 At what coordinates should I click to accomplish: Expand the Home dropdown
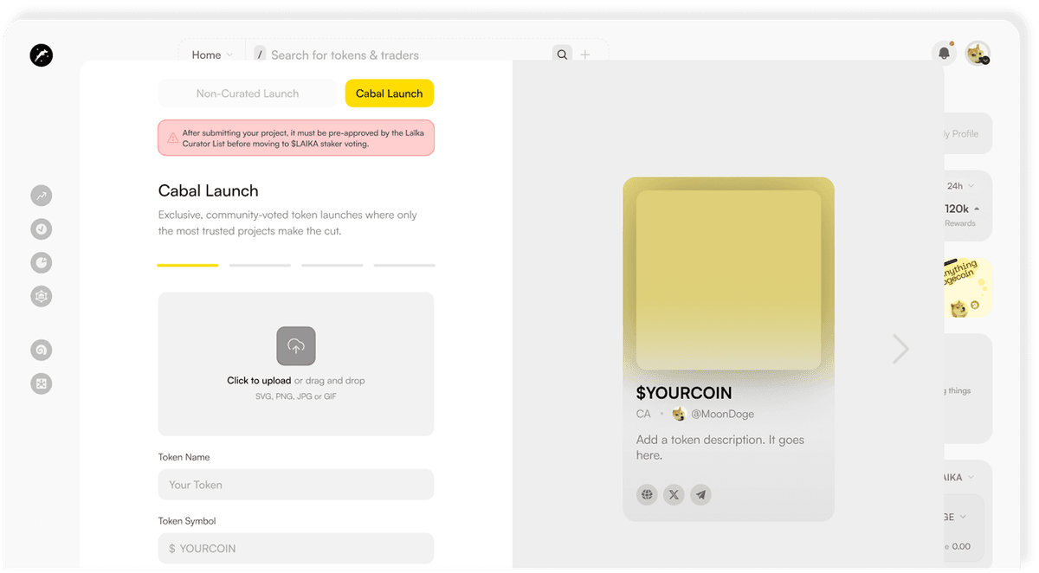(212, 55)
